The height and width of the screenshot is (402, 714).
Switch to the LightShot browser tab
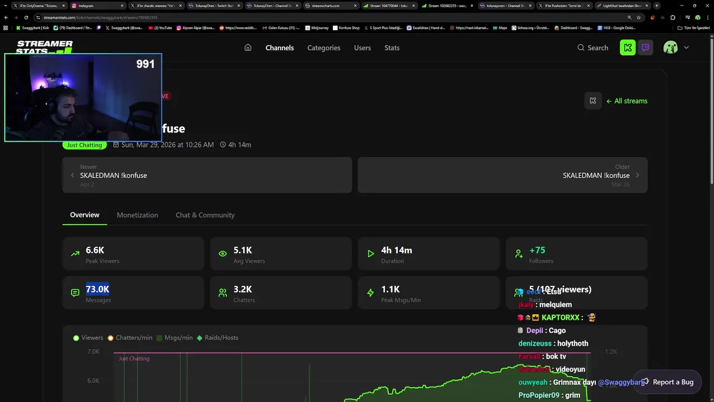pyautogui.click(x=623, y=6)
